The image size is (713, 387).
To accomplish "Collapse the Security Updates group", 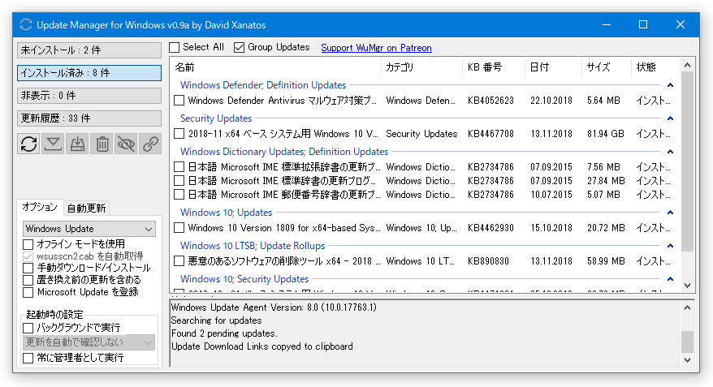I will (x=670, y=118).
